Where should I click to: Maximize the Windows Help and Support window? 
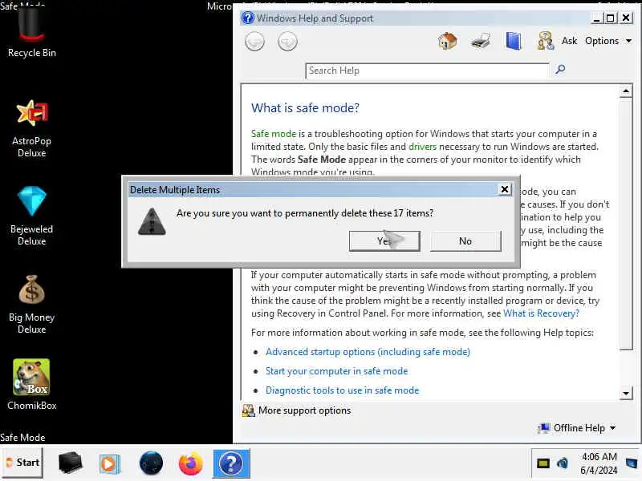610,18
